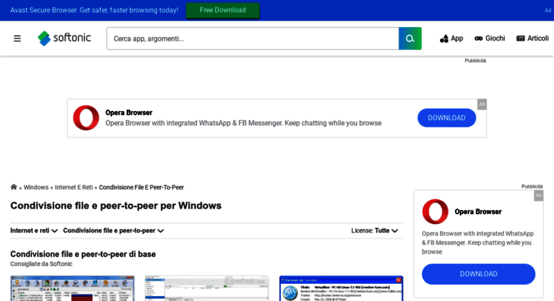Open the second app screenshot thumbnail
Viewport: 554px width, 301px height.
(x=207, y=288)
